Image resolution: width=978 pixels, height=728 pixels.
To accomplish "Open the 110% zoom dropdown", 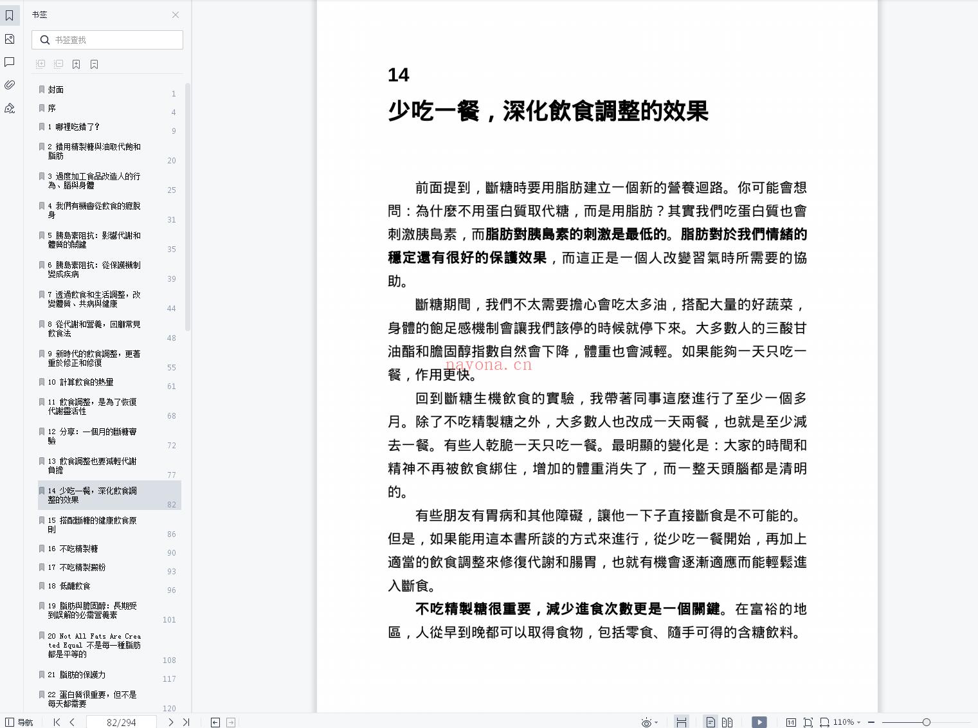I will click(x=847, y=722).
